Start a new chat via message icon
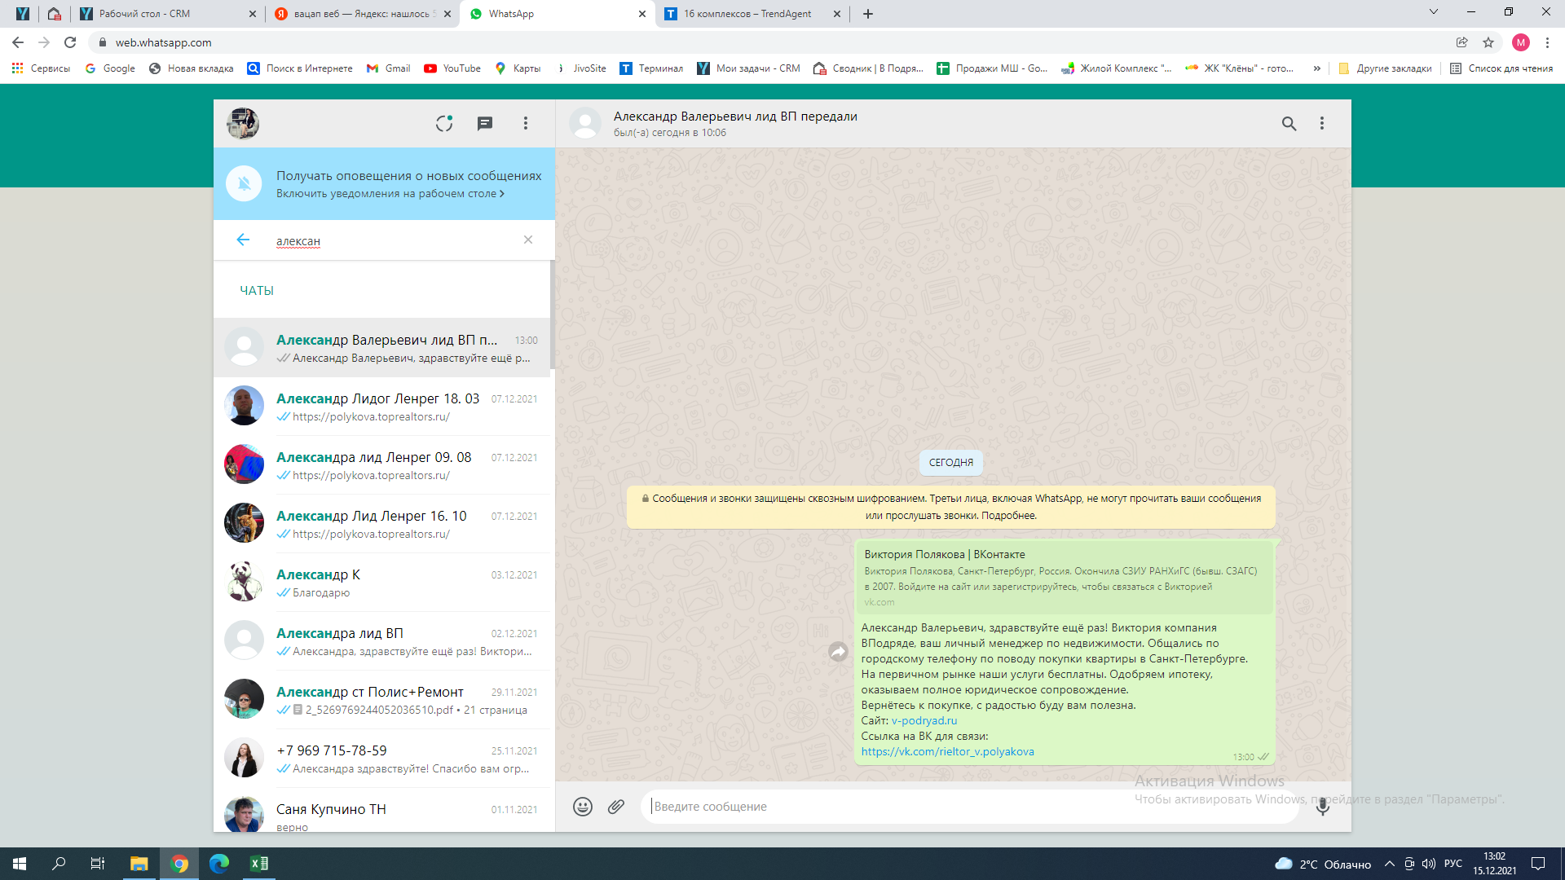 pos(485,123)
